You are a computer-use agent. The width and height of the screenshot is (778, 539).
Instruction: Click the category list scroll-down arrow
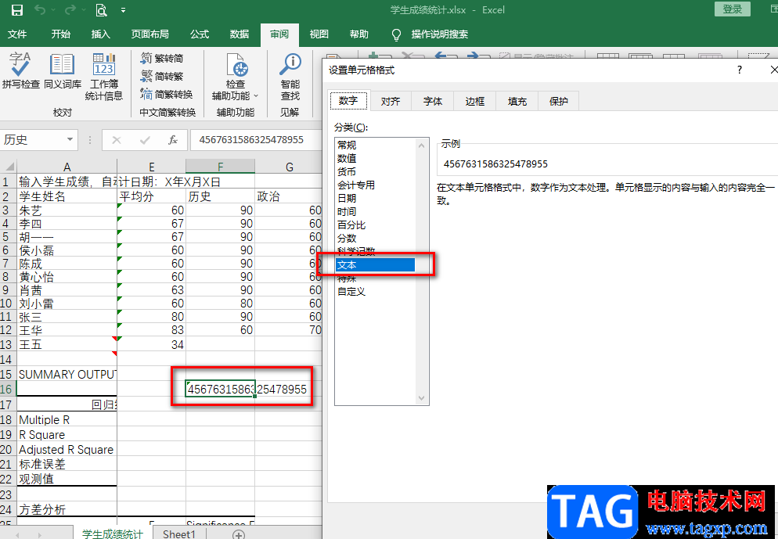click(421, 397)
